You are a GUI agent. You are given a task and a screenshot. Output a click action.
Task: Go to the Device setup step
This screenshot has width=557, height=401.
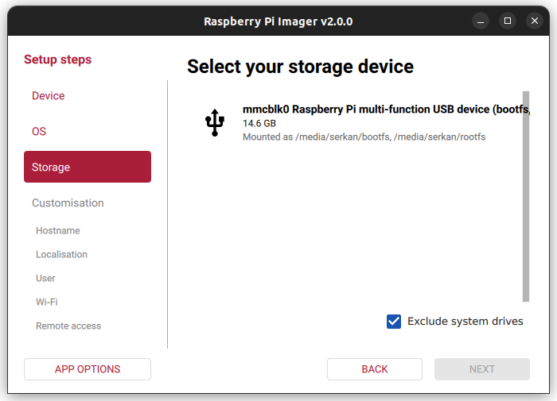[49, 96]
